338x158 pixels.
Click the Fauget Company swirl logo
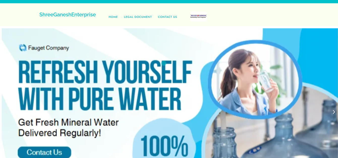(23, 48)
